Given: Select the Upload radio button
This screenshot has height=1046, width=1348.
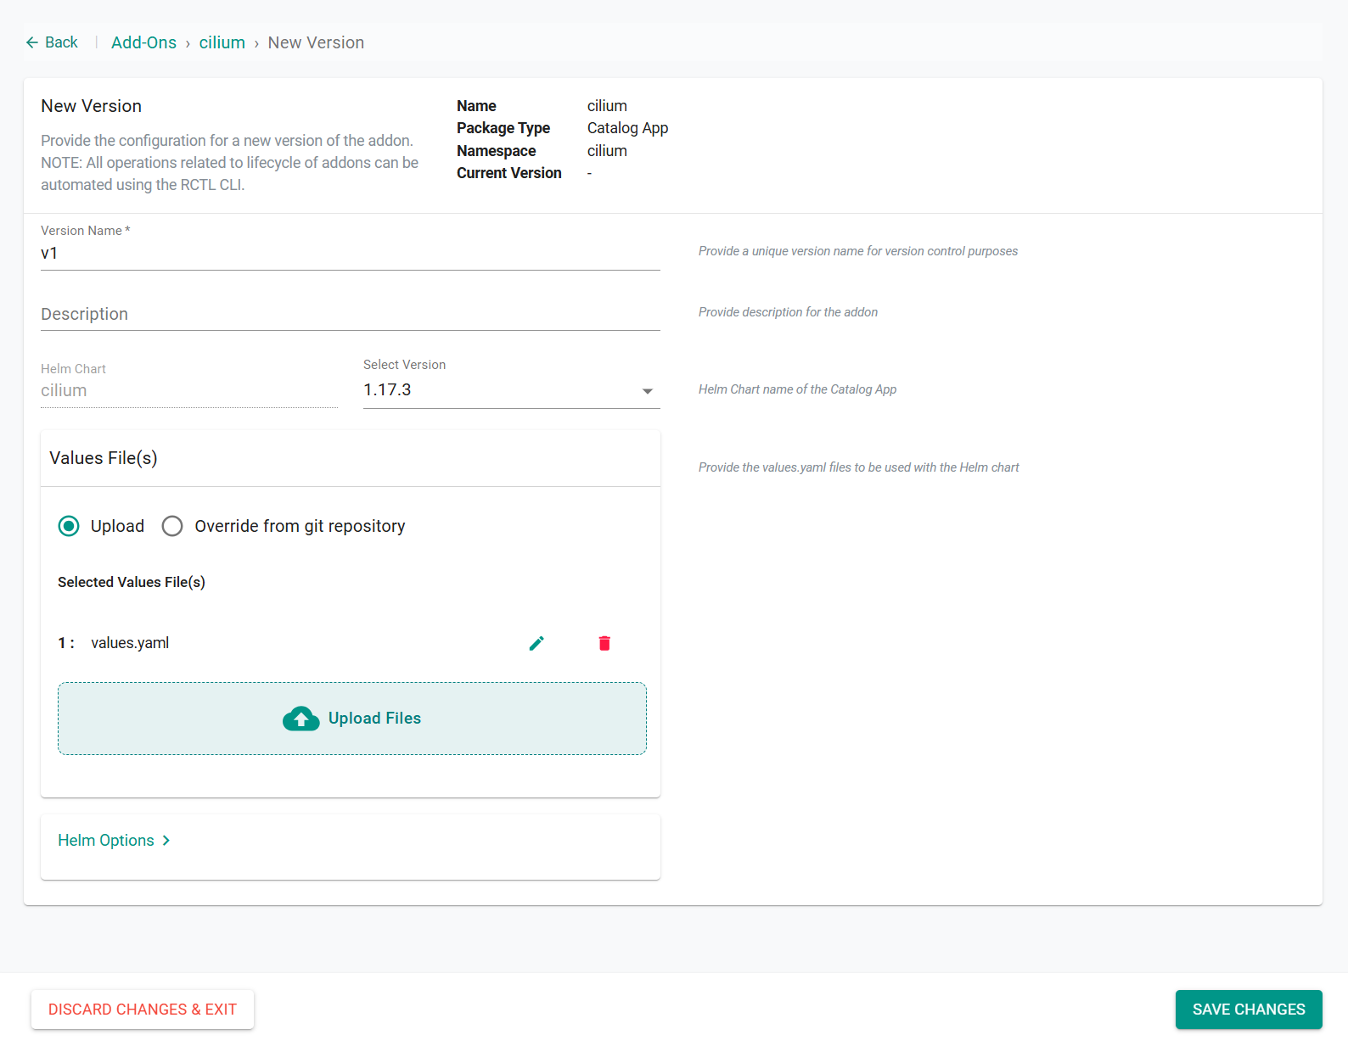Looking at the screenshot, I should 69,526.
